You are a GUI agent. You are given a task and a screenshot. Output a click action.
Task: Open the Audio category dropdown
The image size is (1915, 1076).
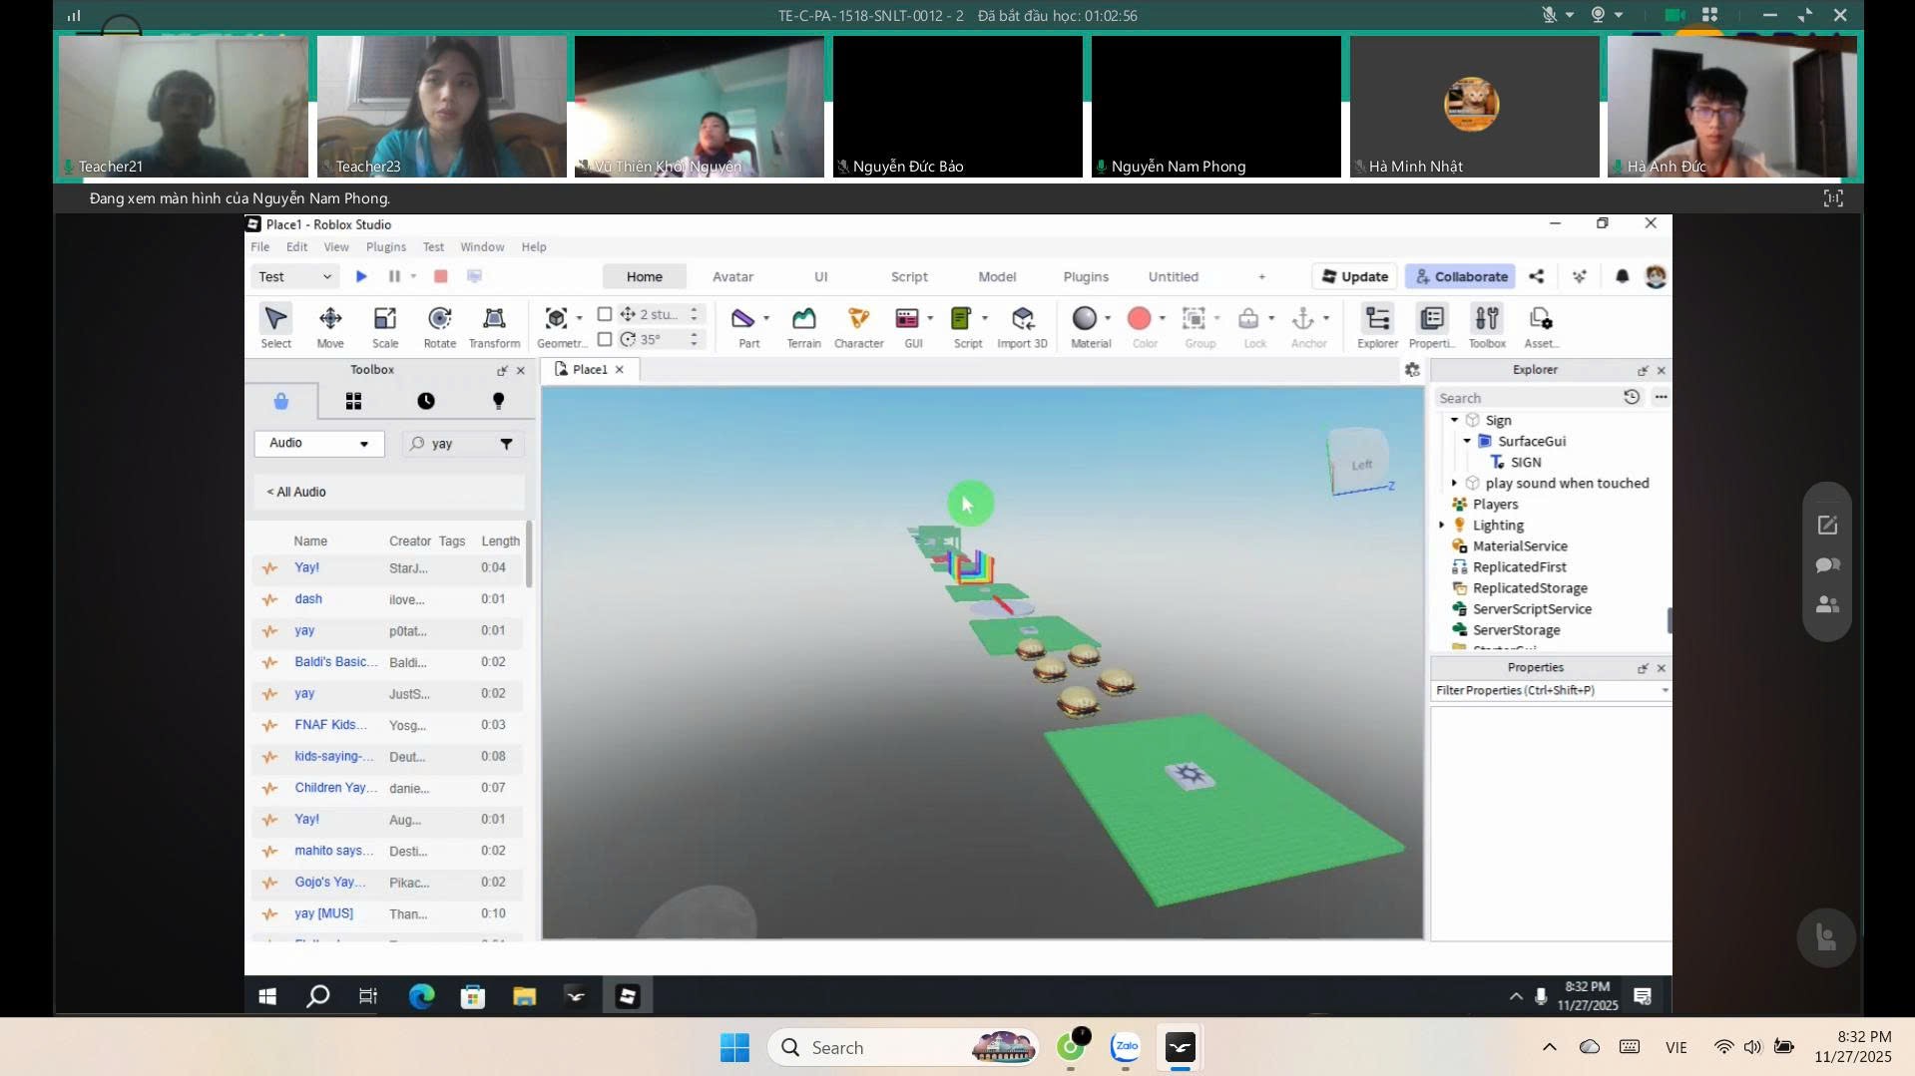319,443
